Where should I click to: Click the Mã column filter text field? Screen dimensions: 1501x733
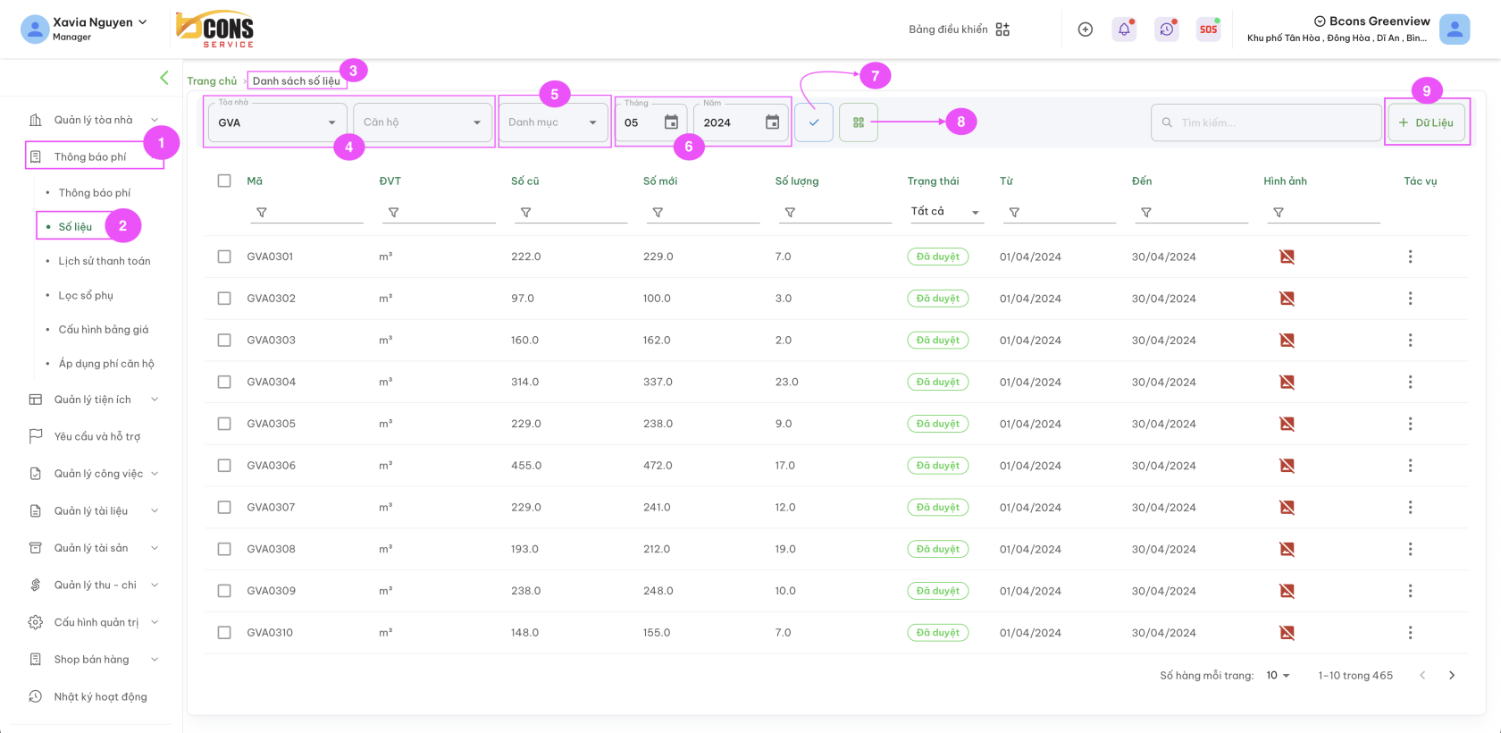coord(306,213)
